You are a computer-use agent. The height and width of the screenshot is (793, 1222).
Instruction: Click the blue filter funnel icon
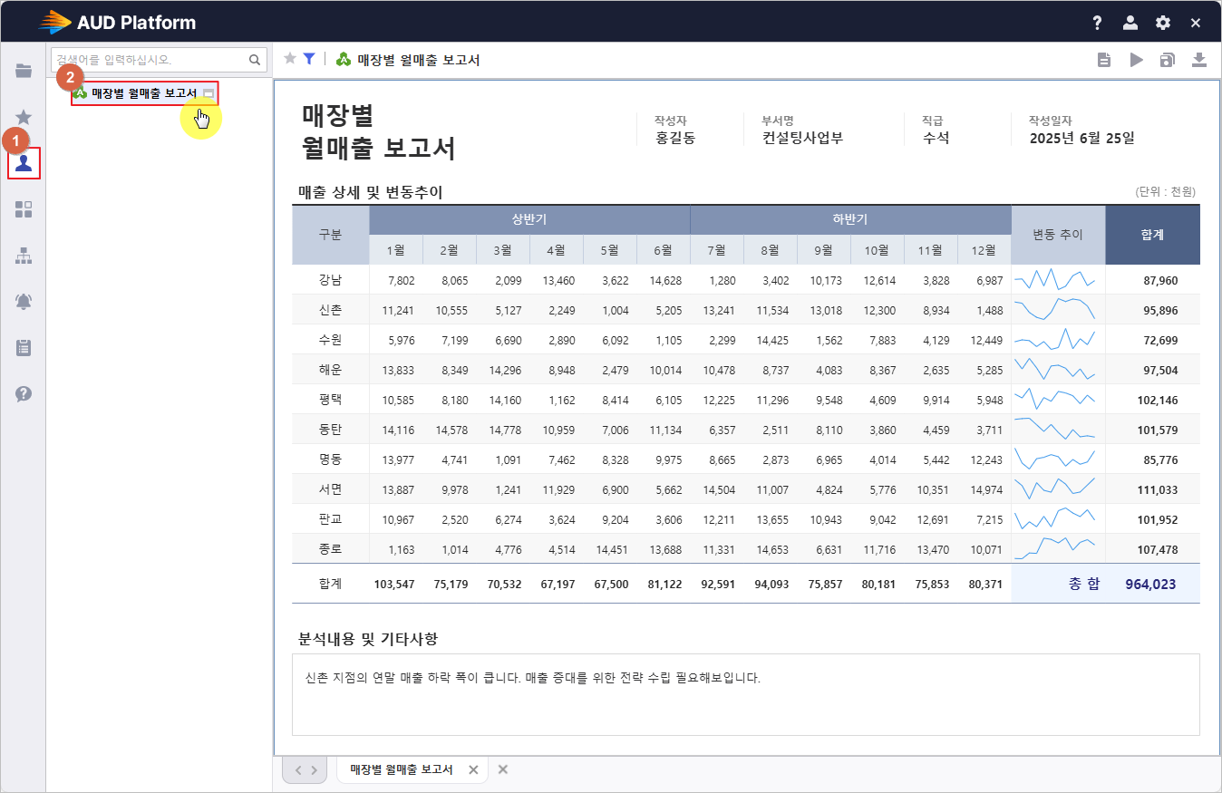tap(309, 59)
